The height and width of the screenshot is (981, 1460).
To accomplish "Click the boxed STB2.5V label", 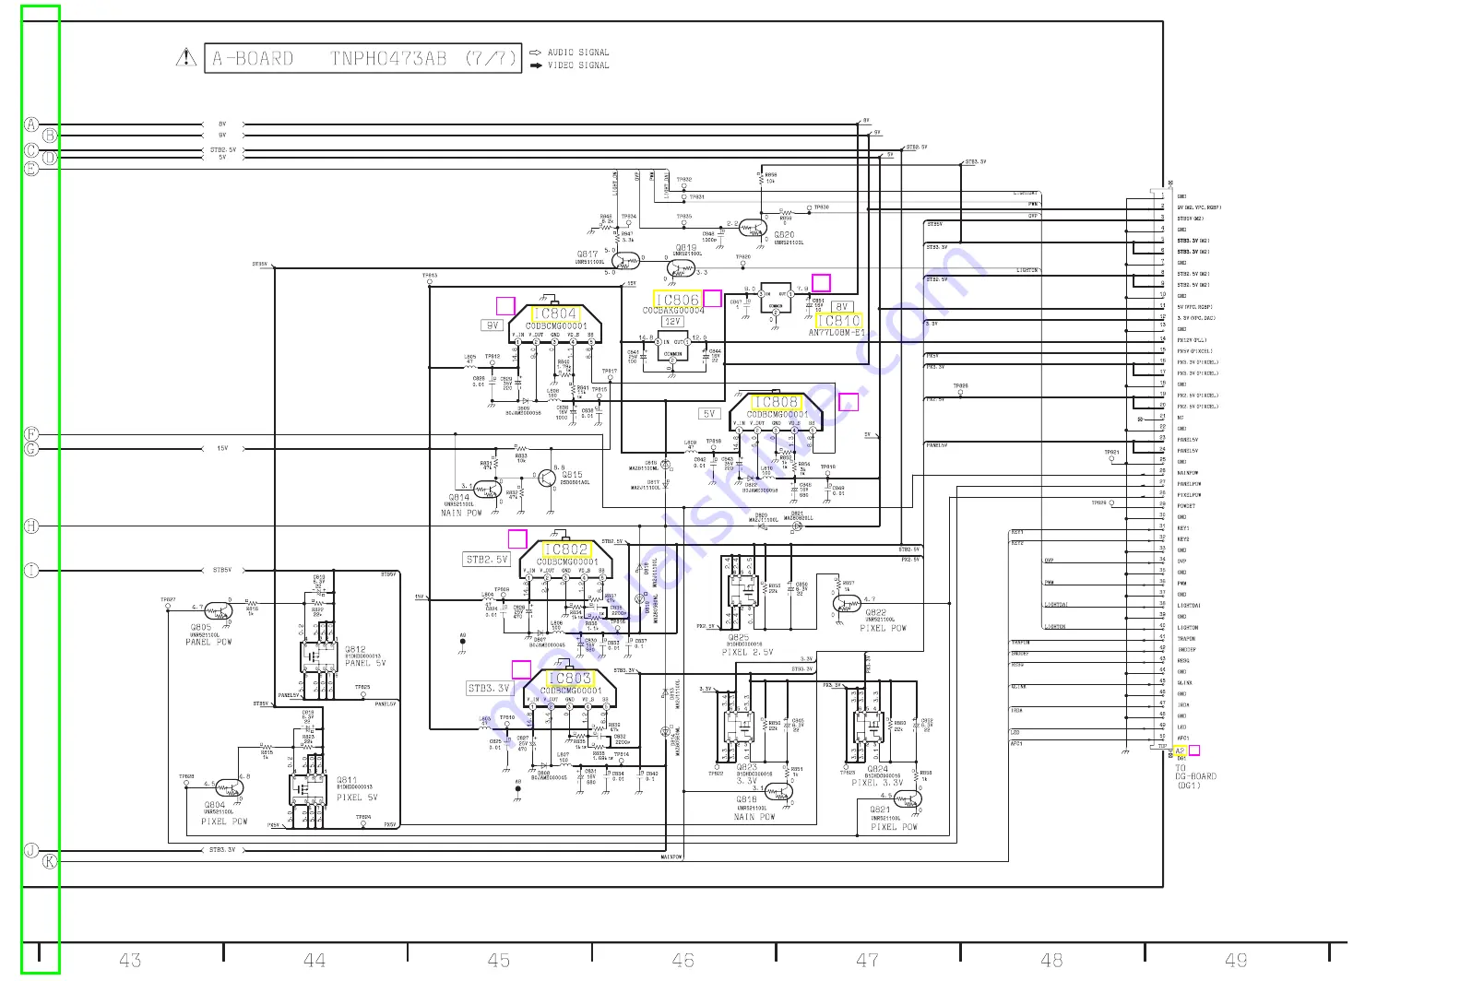I will (x=487, y=560).
